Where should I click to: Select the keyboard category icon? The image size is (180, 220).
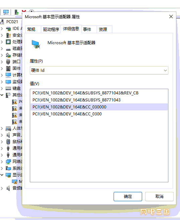click(x=8, y=88)
